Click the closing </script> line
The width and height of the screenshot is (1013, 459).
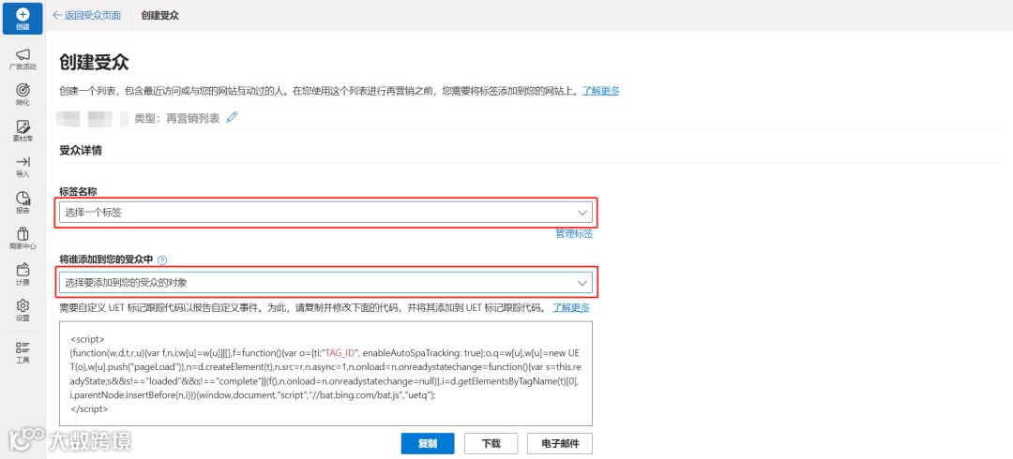click(x=88, y=408)
